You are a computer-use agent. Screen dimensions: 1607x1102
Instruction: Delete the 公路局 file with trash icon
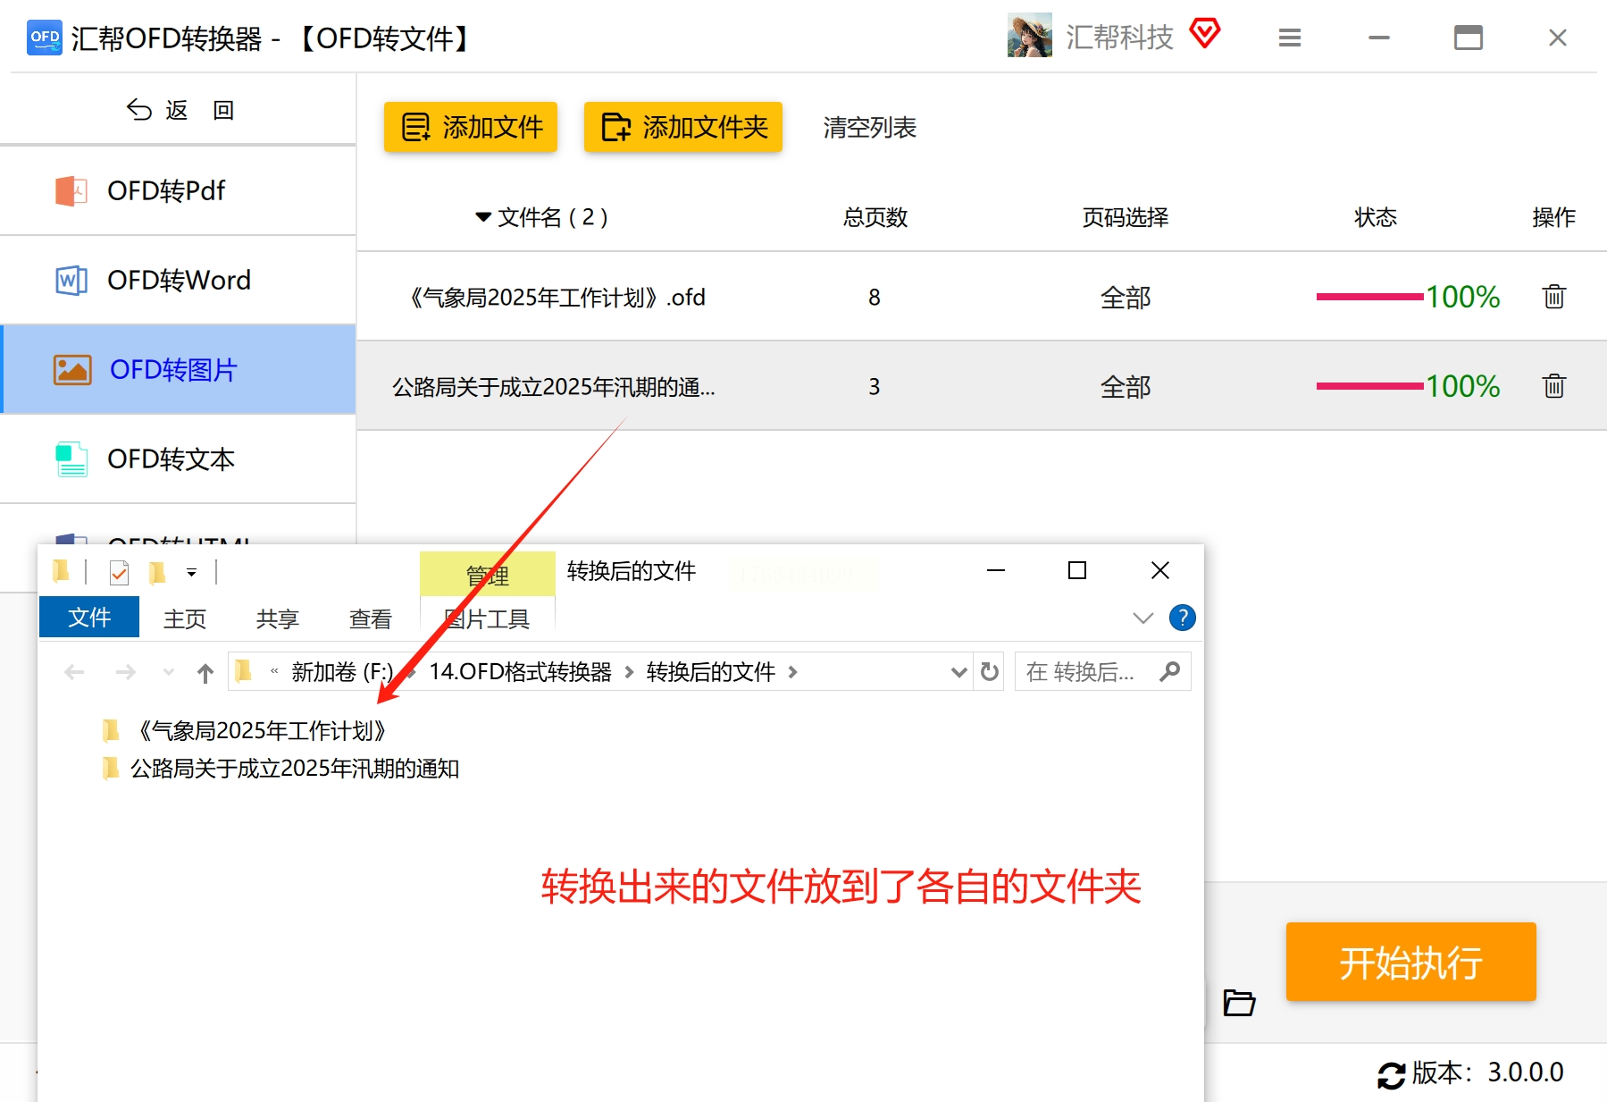point(1554,386)
